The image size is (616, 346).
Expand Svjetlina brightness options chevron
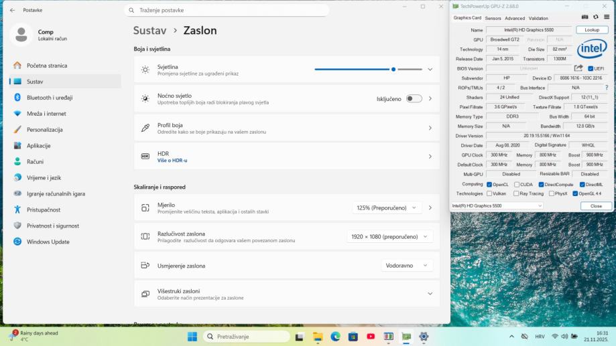click(430, 70)
